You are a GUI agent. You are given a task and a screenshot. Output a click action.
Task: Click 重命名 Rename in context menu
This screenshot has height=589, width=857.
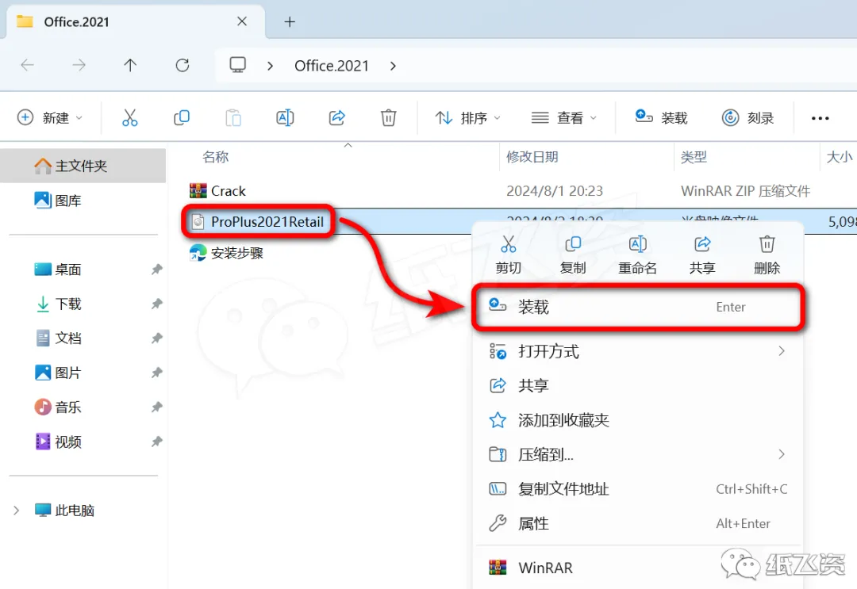tap(637, 255)
